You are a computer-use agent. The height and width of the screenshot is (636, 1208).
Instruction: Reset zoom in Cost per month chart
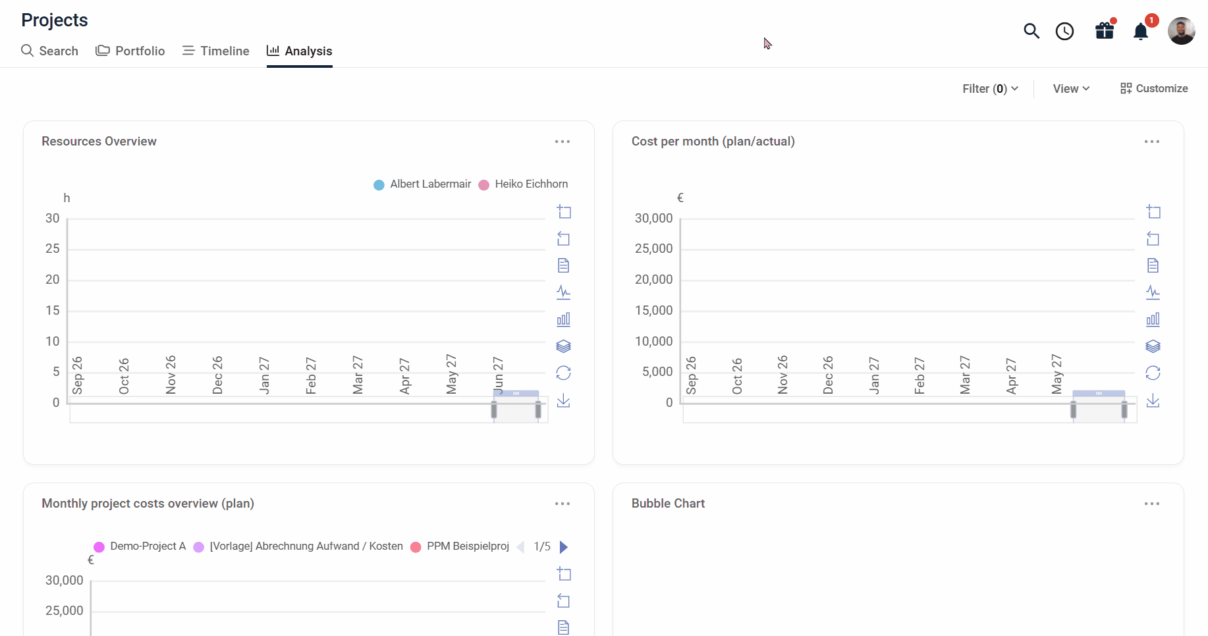coord(1153,238)
